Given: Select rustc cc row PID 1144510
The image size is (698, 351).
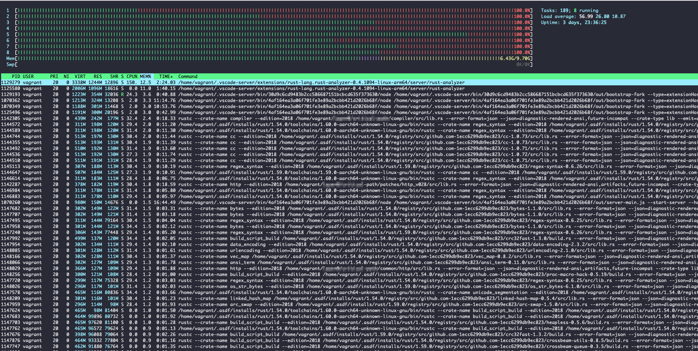Looking at the screenshot, I should point(349,160).
